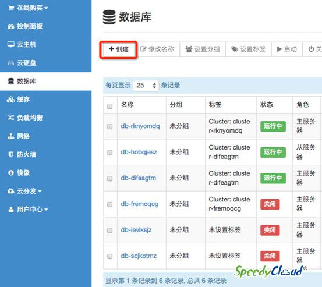This screenshot has height=287, width=322.
Task: Click the shield icon beside 防火墙
Action: [x=11, y=154]
